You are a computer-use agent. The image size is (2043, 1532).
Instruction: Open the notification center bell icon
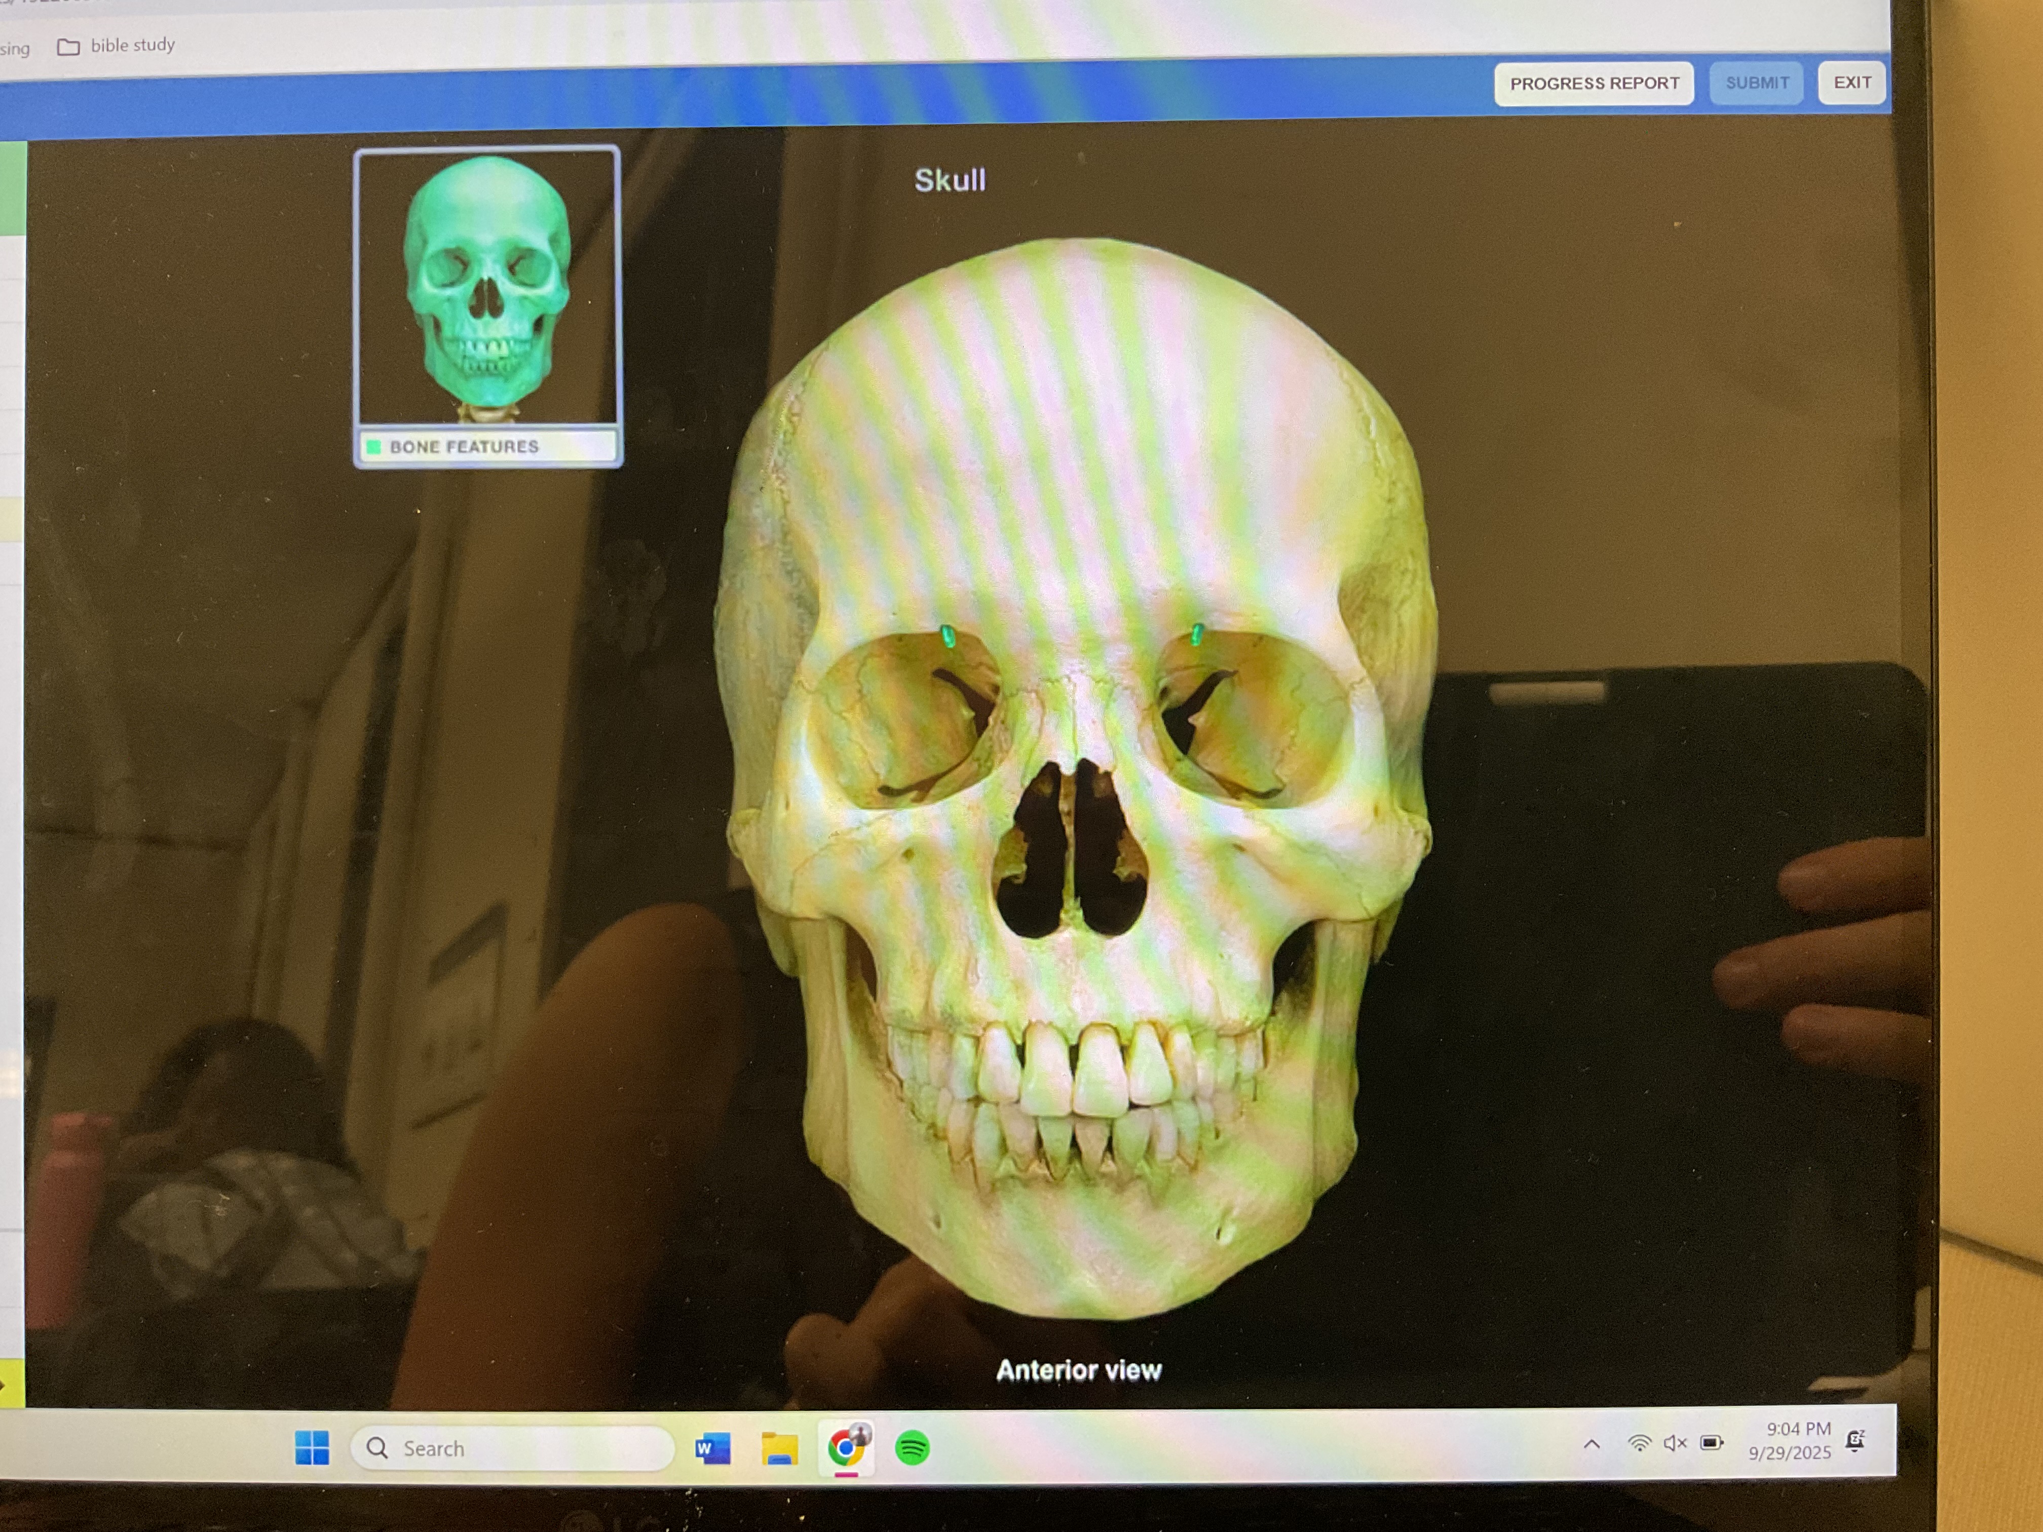pyautogui.click(x=1855, y=1441)
